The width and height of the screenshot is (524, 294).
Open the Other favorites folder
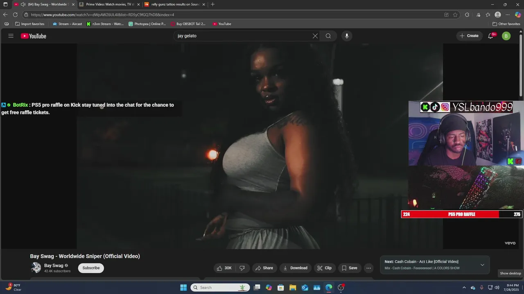tap(506, 24)
